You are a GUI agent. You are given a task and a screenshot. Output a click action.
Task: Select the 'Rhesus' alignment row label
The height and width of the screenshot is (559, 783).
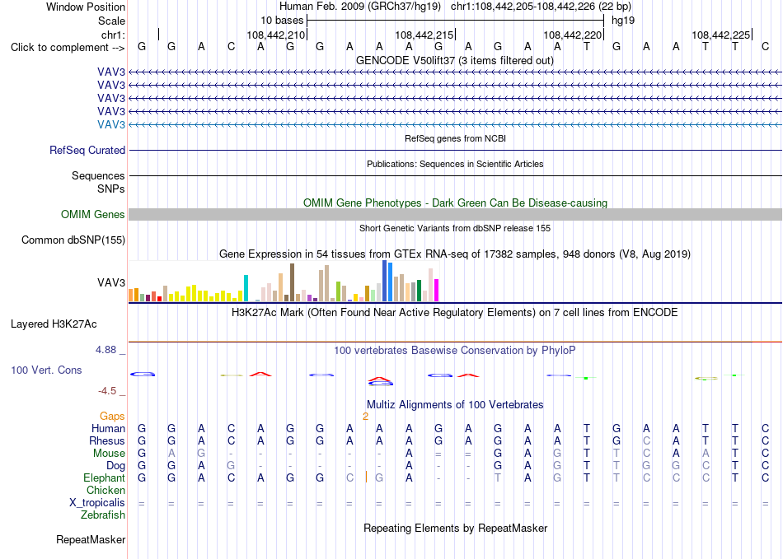pyautogui.click(x=107, y=440)
